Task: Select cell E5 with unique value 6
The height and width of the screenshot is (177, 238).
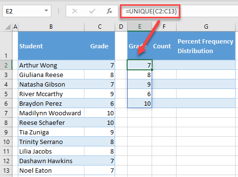Action: pyautogui.click(x=140, y=94)
